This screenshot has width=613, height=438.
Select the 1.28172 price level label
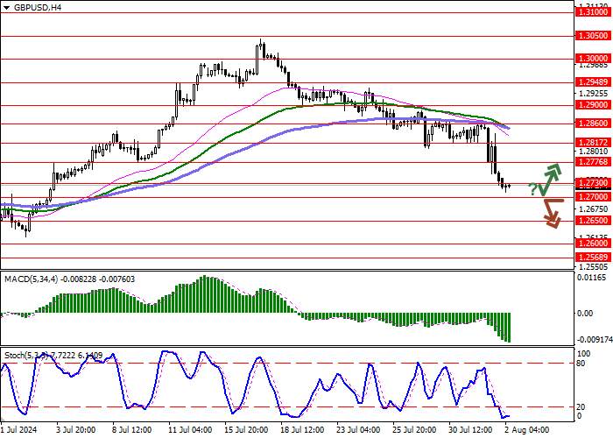pos(594,143)
